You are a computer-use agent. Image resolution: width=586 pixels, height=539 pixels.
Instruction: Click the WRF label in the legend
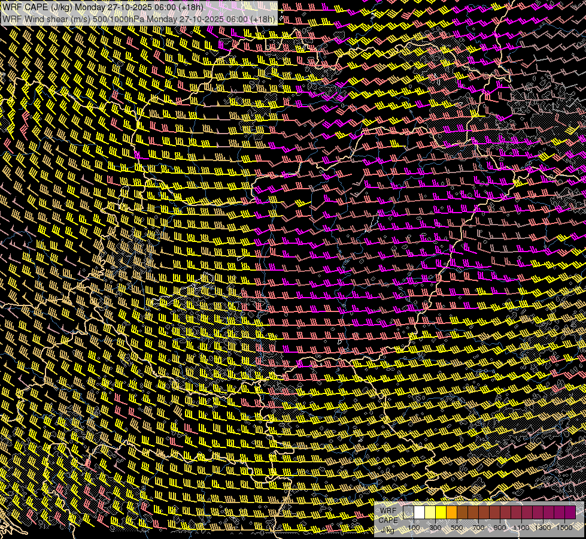[x=388, y=511]
